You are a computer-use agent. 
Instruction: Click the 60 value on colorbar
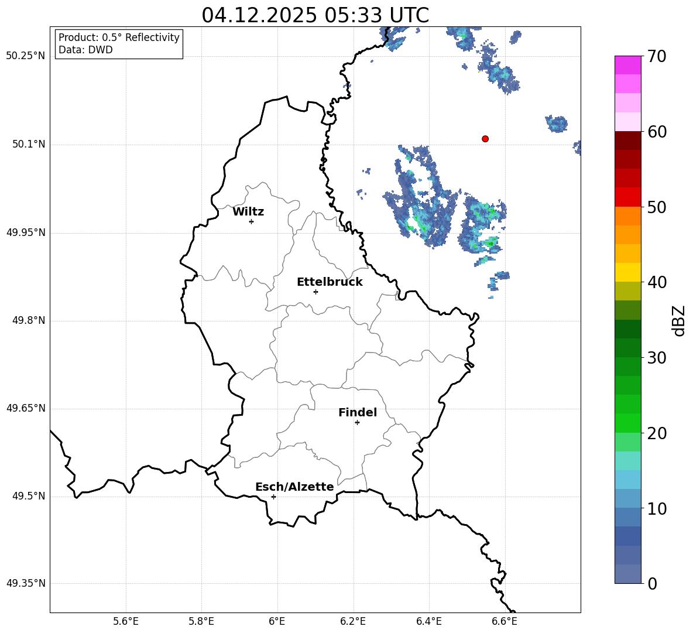[x=657, y=132]
